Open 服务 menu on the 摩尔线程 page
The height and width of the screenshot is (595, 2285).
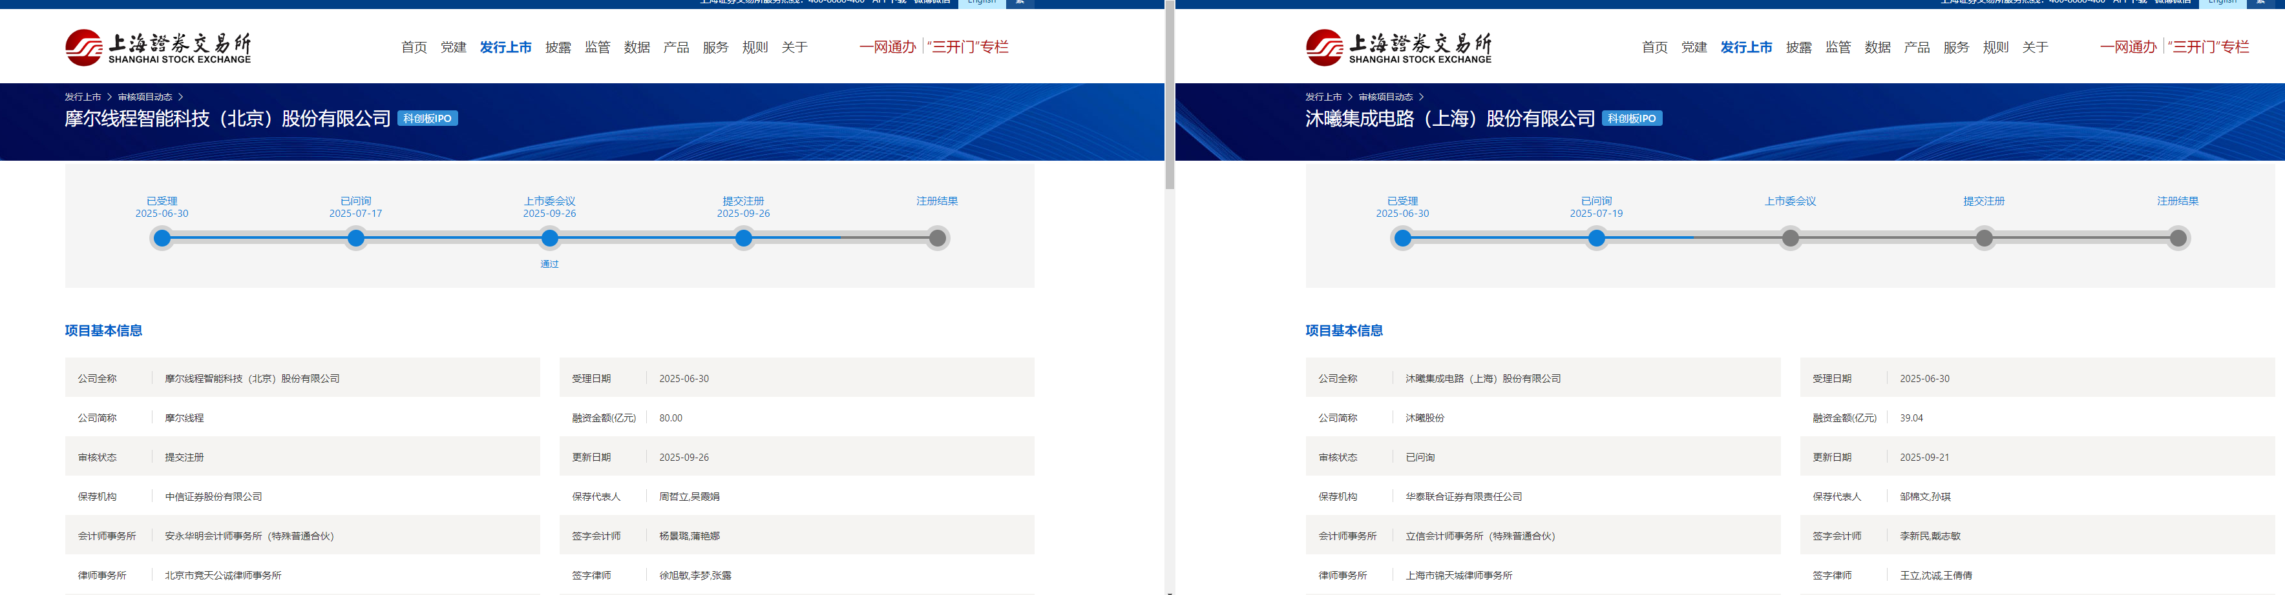click(716, 47)
